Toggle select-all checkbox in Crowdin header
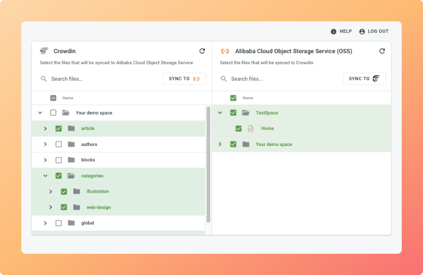Image resolution: width=423 pixels, height=275 pixels. tap(53, 98)
